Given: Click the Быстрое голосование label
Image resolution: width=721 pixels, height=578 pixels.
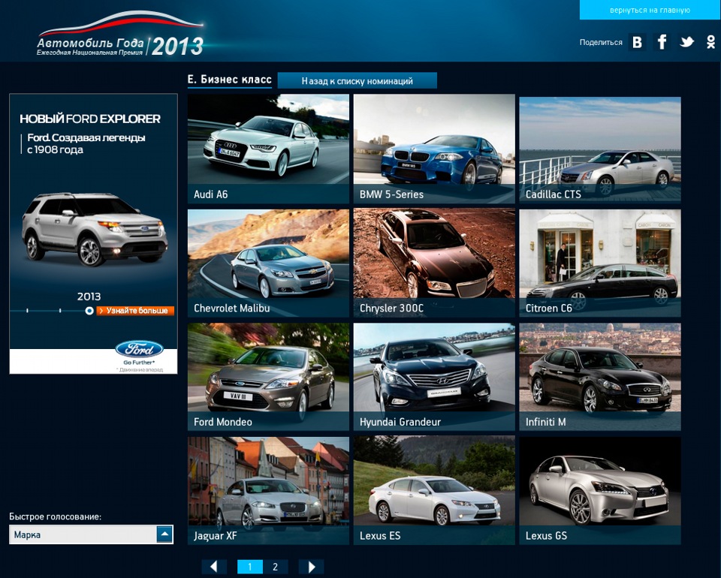Looking at the screenshot, I should 55,516.
